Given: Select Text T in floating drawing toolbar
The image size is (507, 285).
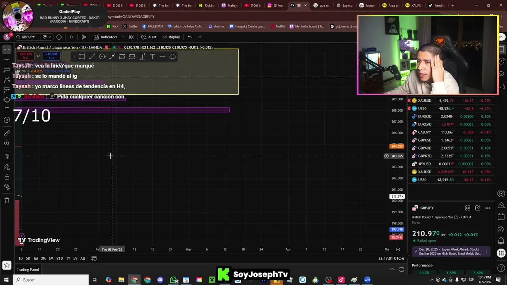Looking at the screenshot, I should click(x=152, y=57).
